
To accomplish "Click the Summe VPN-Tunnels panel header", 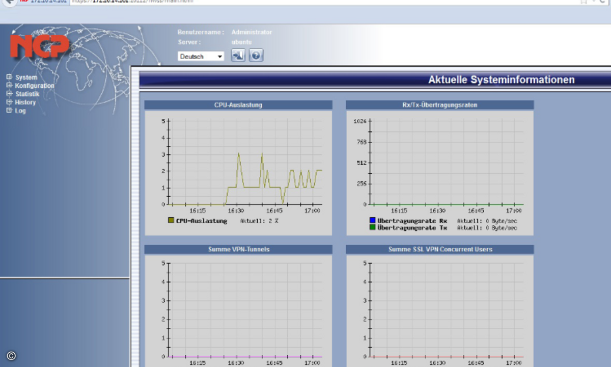I will (238, 249).
